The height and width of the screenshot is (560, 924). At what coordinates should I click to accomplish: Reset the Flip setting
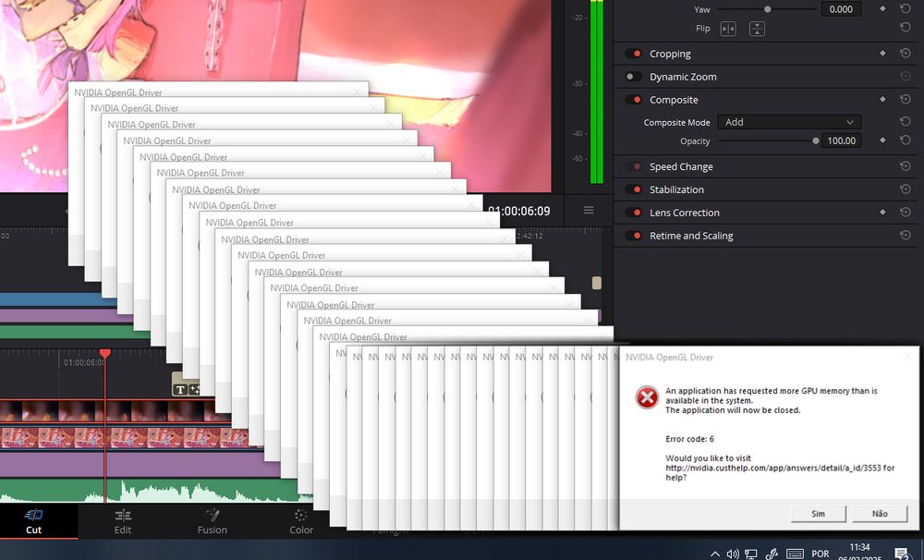(x=906, y=28)
